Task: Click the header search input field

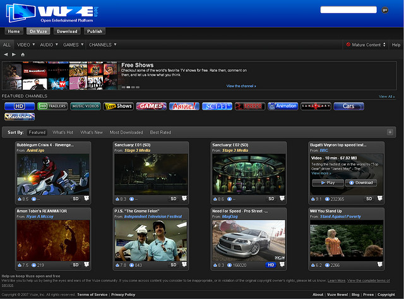Action: click(x=348, y=10)
